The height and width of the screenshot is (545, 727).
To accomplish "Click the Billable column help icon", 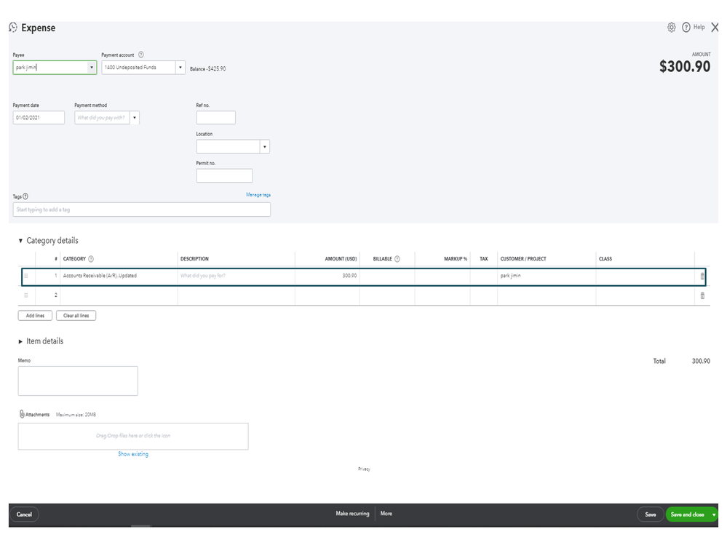I will (397, 259).
